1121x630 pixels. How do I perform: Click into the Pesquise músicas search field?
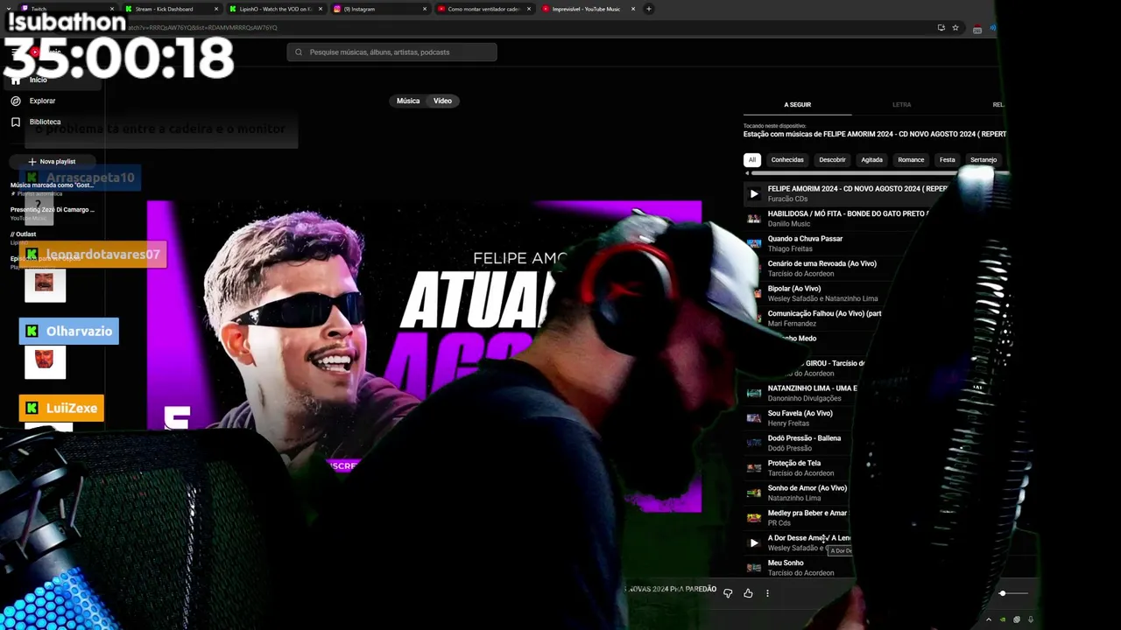391,52
